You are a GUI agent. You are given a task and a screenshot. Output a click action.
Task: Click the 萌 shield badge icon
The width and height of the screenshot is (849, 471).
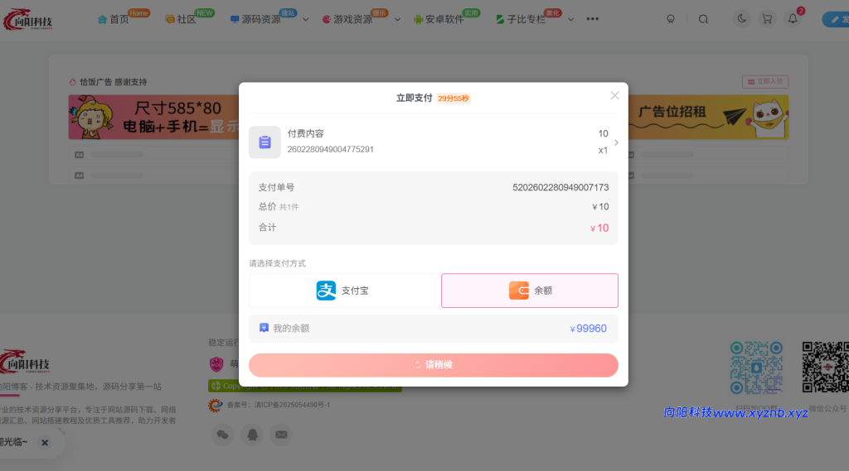(x=216, y=364)
